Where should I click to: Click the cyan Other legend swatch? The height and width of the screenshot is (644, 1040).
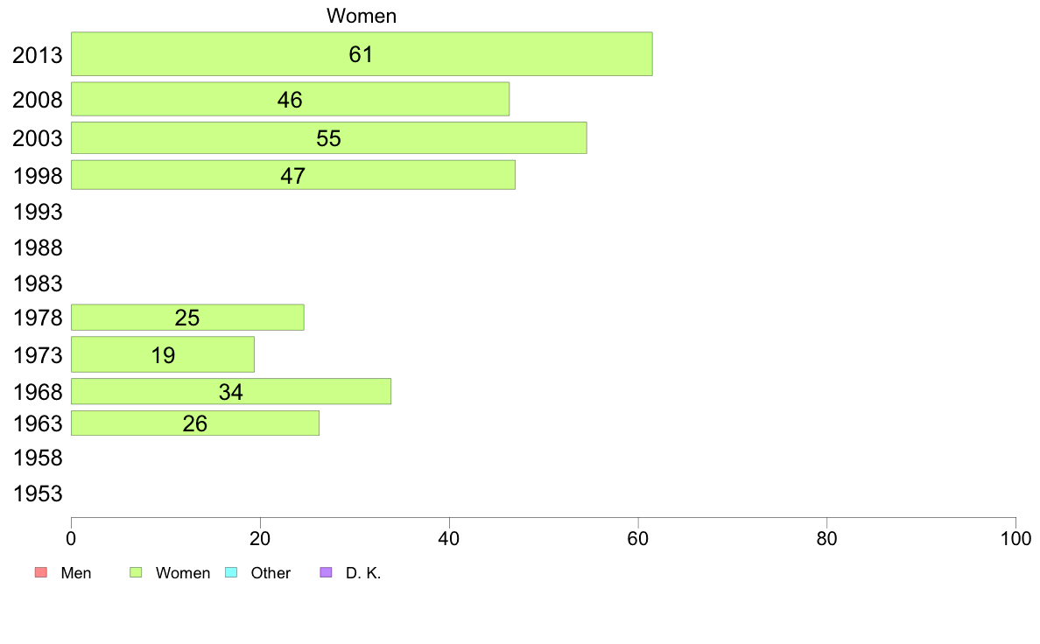(x=231, y=572)
